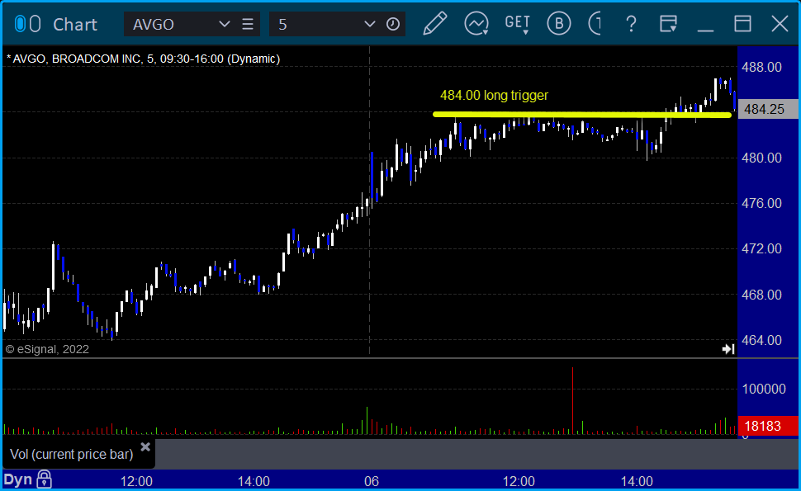Click the 06 date label on time axis
This screenshot has width=801, height=491.
(372, 481)
